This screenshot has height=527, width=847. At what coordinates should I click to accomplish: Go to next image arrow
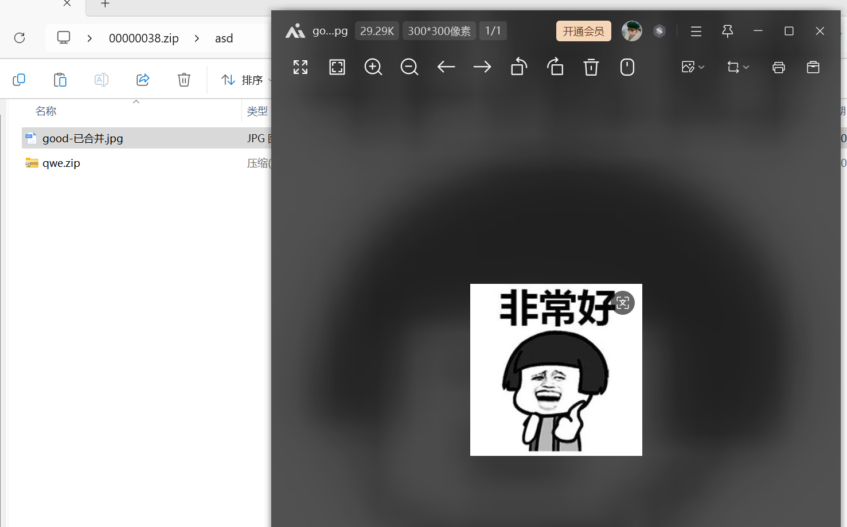click(482, 67)
